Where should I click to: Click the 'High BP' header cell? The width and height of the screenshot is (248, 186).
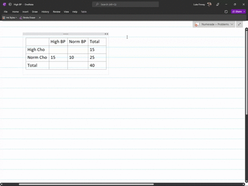click(58, 42)
